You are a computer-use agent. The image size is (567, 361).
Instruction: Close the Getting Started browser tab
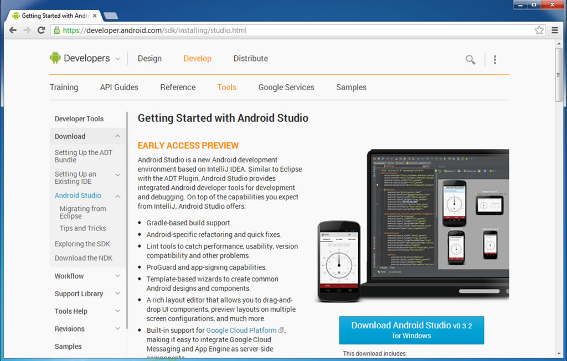point(94,16)
